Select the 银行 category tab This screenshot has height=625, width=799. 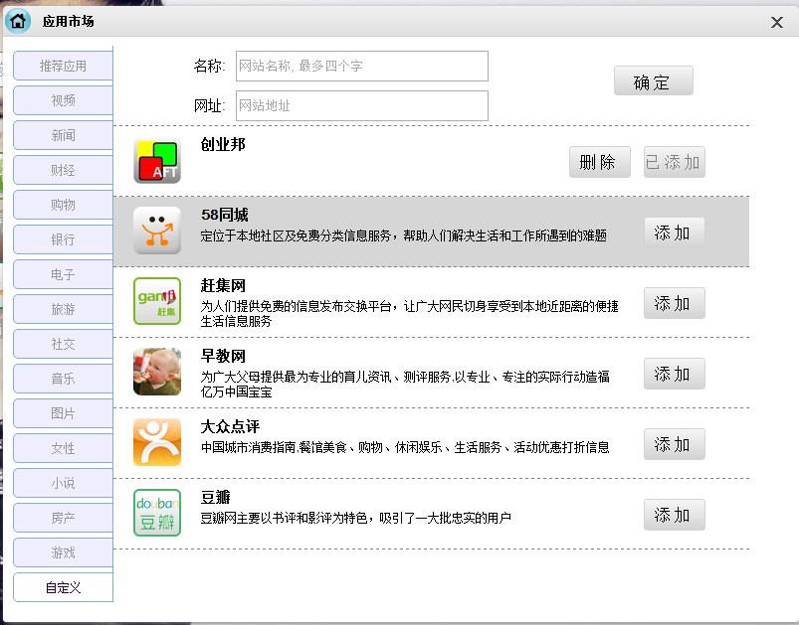point(64,239)
